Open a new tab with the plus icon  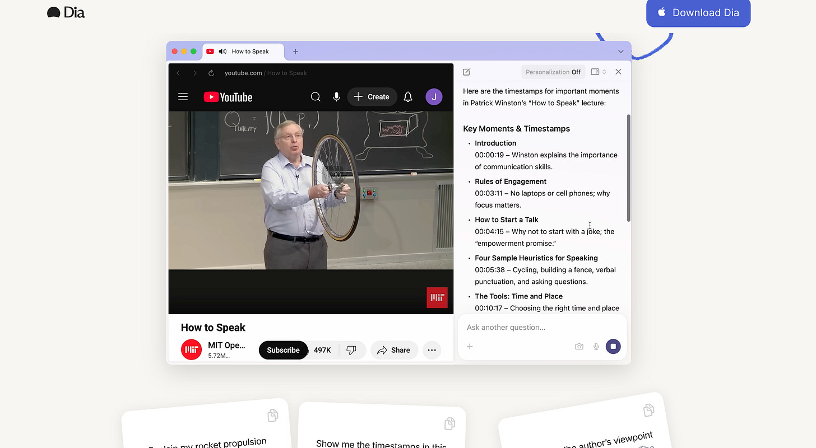click(x=295, y=52)
